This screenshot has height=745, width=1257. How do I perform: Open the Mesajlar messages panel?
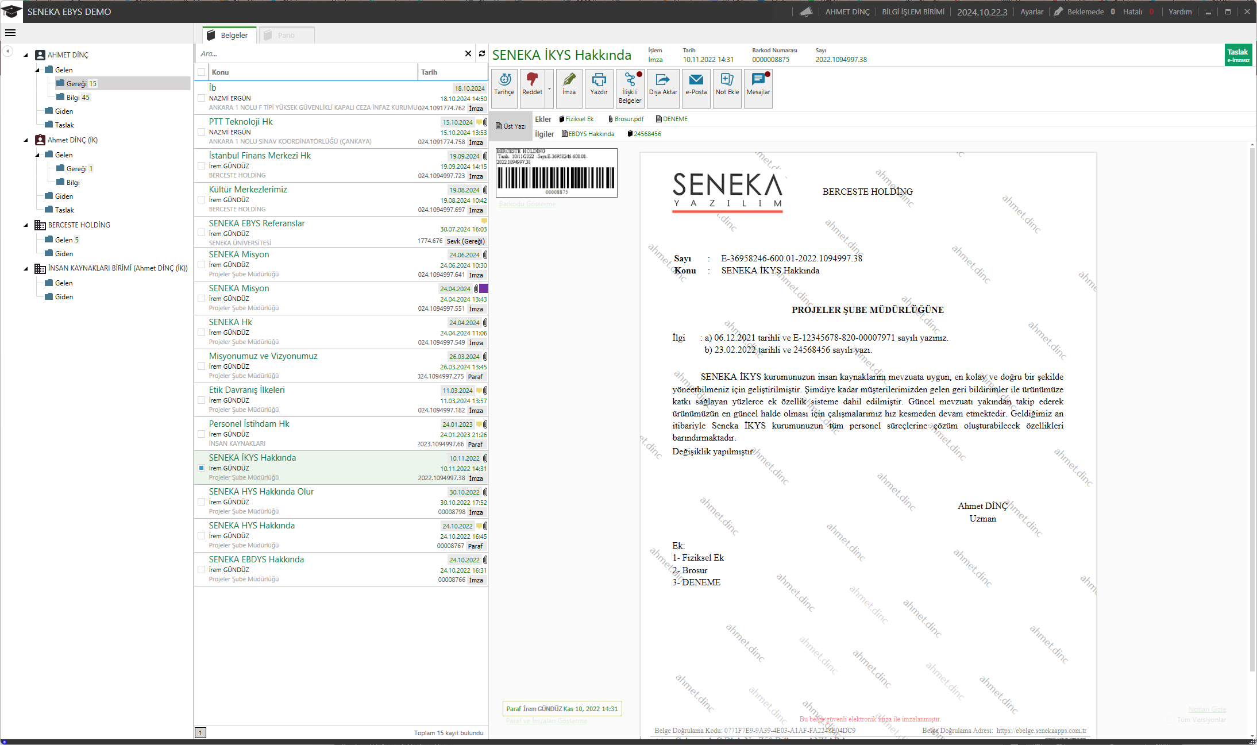(758, 87)
